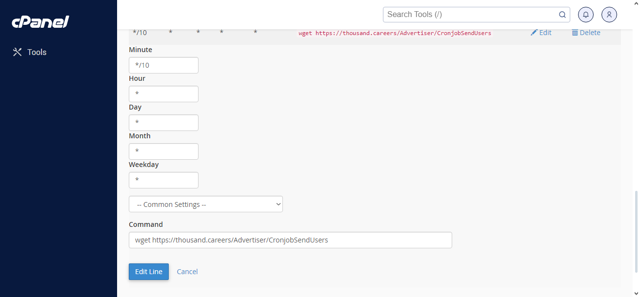
Task: Select the Day input field
Action: [163, 123]
